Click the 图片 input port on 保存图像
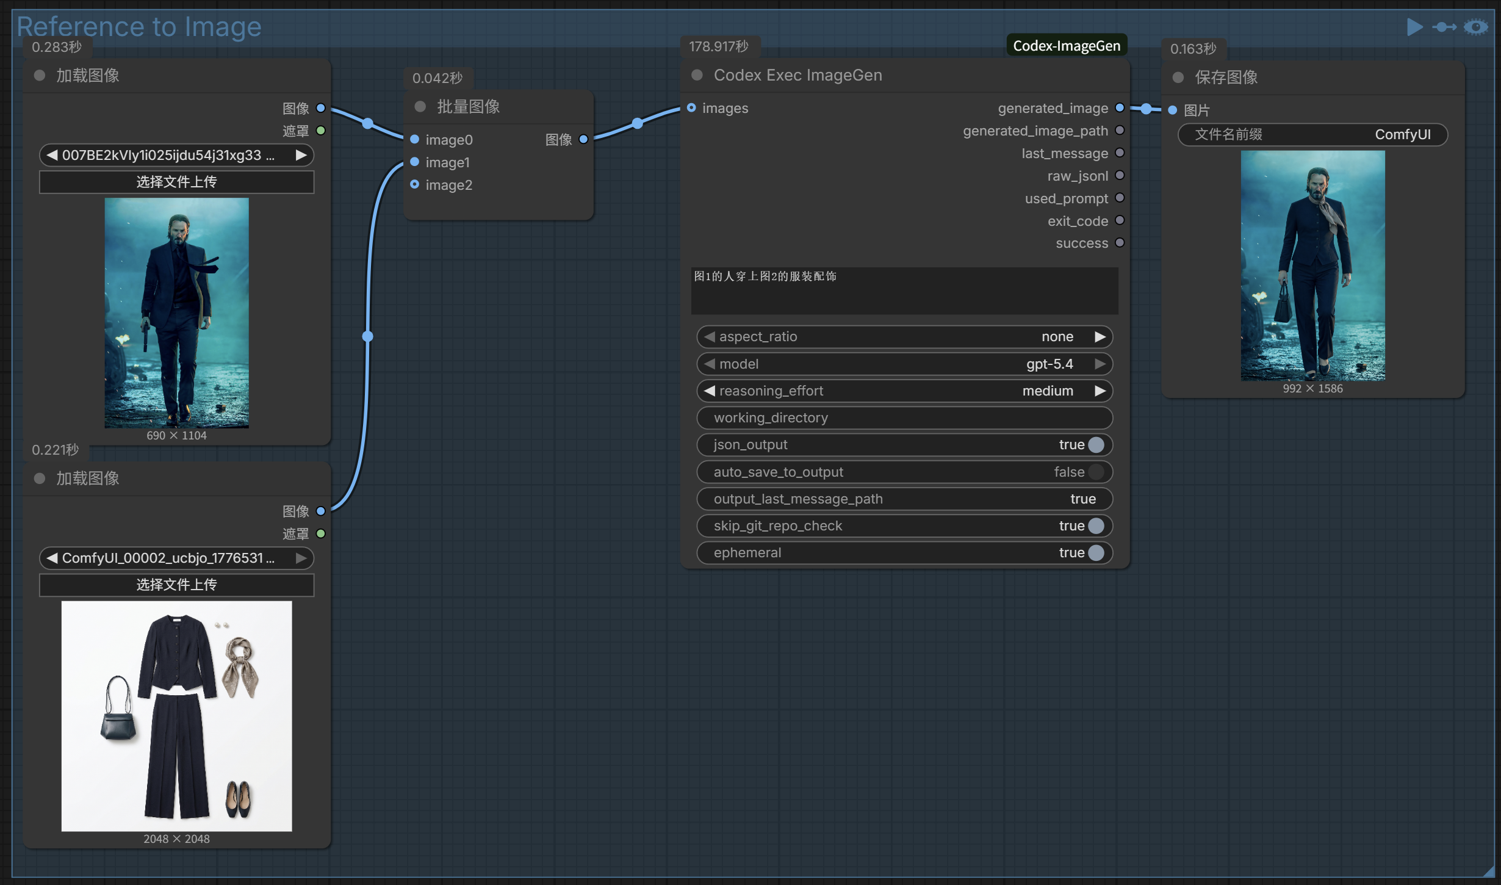The width and height of the screenshot is (1501, 885). [1173, 110]
